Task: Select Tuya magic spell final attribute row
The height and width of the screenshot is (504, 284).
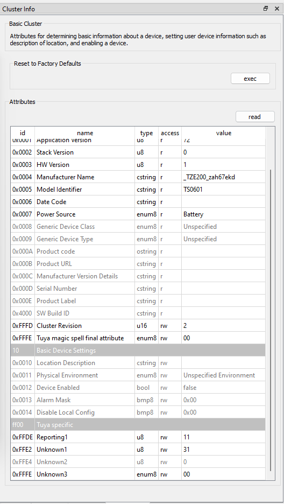Action: tap(138, 338)
